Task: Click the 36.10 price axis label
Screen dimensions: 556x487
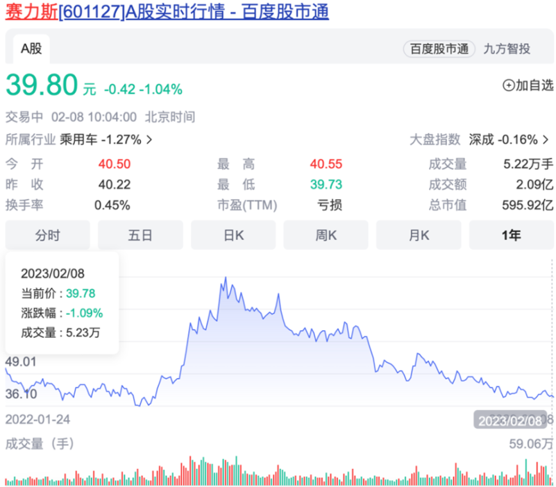Action: point(21,394)
